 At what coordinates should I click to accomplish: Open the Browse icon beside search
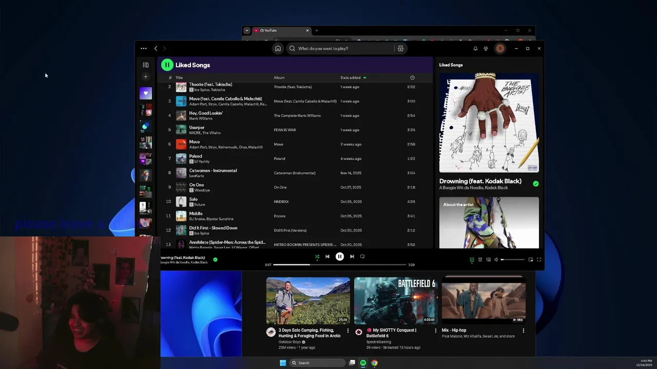(x=400, y=49)
